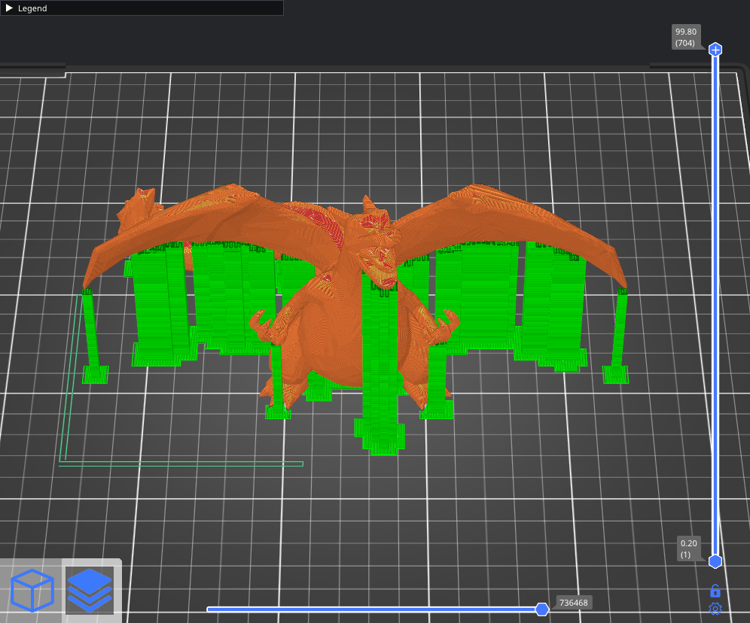Image resolution: width=750 pixels, height=623 pixels.
Task: Select the sliced layers preview icon
Action: tap(89, 590)
